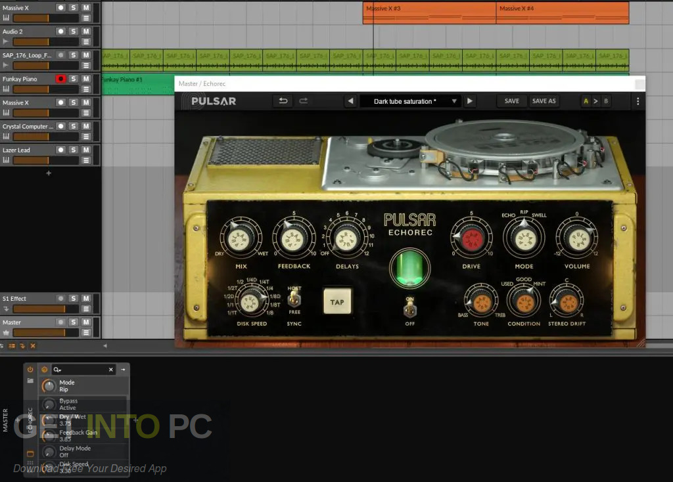Open Pulsar three-dot options menu

pos(638,101)
